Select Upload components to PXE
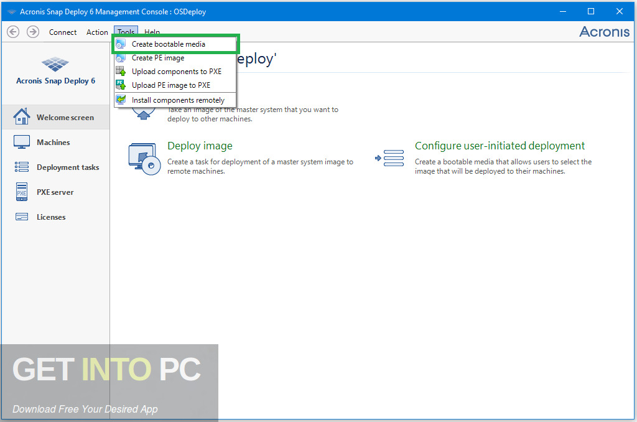The width and height of the screenshot is (637, 422). click(176, 72)
